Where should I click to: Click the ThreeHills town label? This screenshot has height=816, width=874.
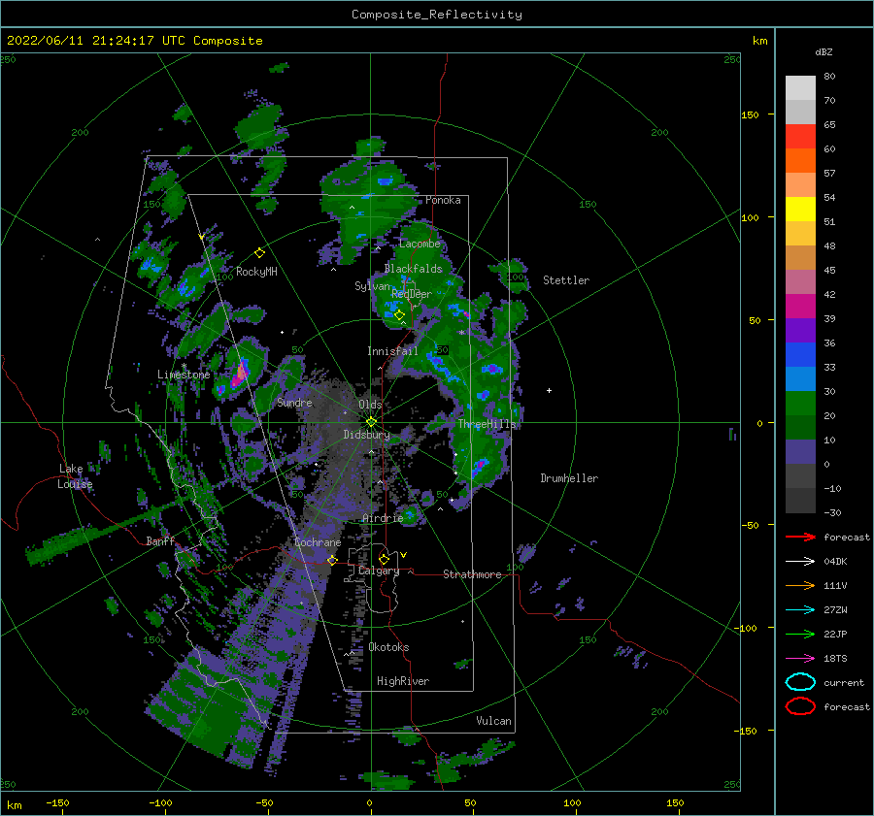point(487,424)
